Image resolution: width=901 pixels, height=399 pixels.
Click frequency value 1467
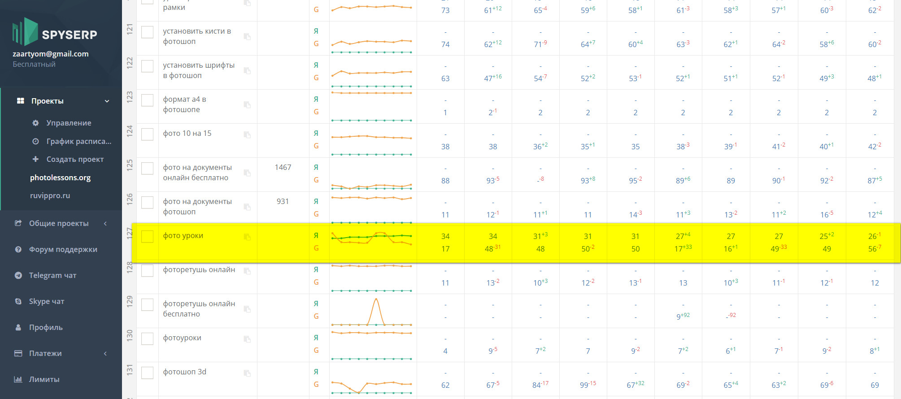point(283,167)
